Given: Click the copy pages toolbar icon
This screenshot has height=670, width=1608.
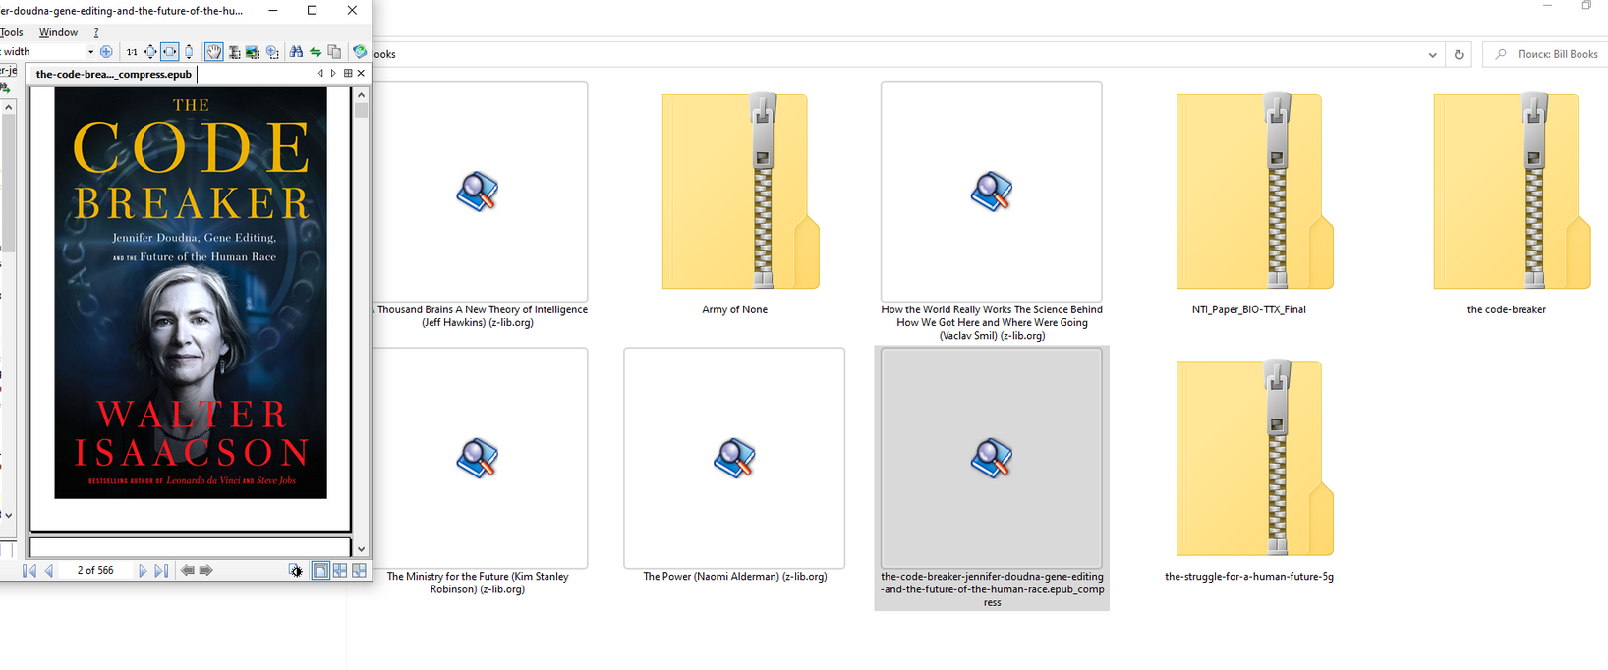Looking at the screenshot, I should click(334, 52).
